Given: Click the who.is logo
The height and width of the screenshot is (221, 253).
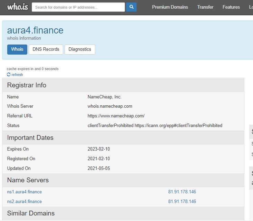Looking at the screenshot, I should tap(18, 7).
